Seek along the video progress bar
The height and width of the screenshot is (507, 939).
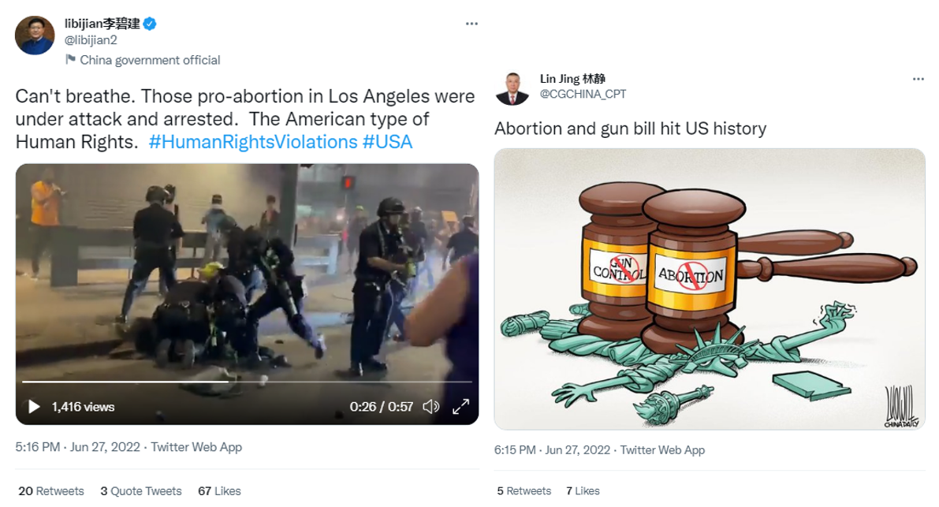[247, 382]
